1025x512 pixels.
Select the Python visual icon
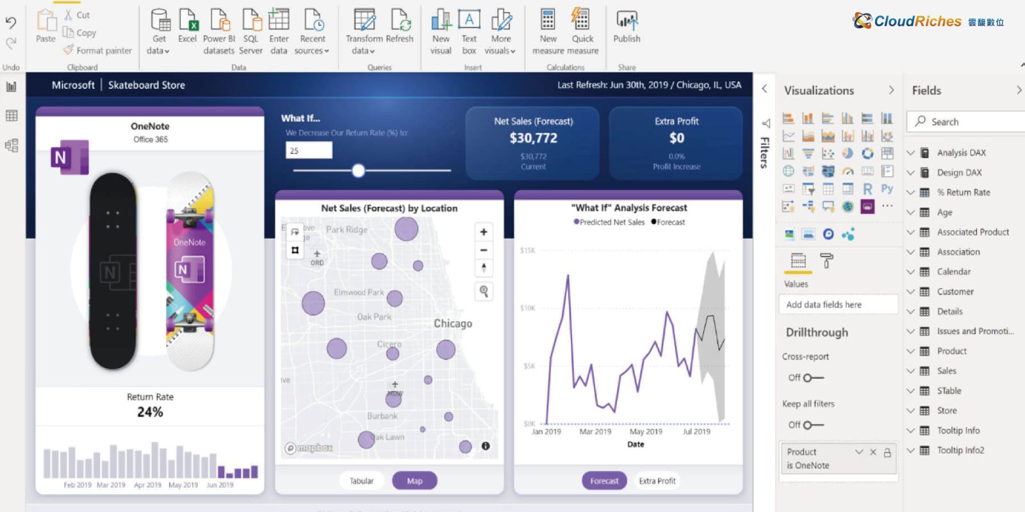(x=887, y=189)
